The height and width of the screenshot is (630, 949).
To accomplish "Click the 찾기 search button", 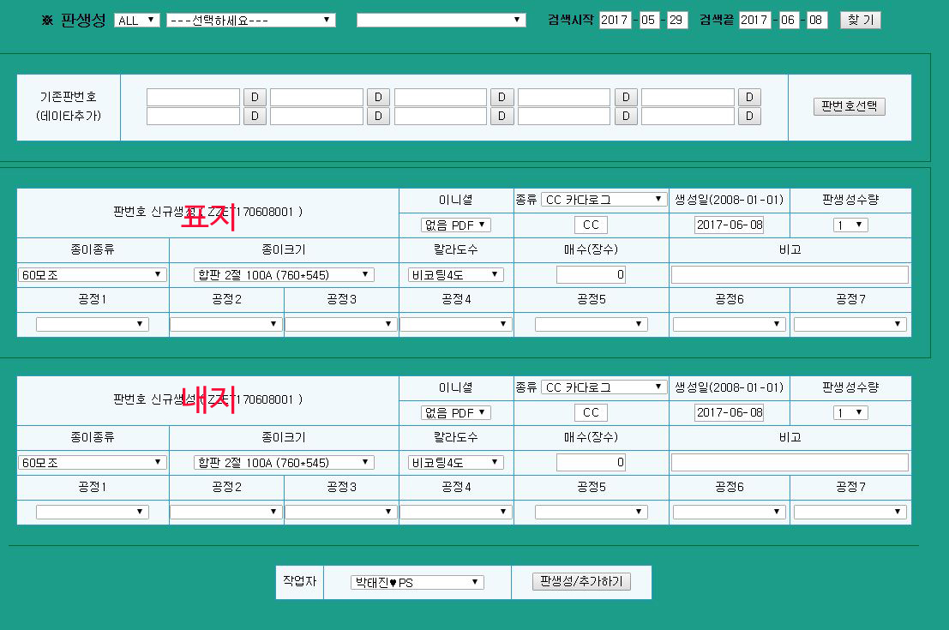I will [860, 20].
